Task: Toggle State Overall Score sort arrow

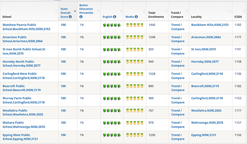Action: 75,11
